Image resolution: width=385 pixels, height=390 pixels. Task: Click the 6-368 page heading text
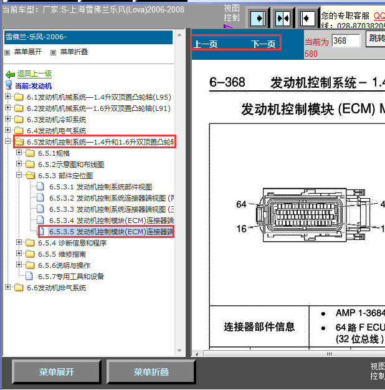227,82
